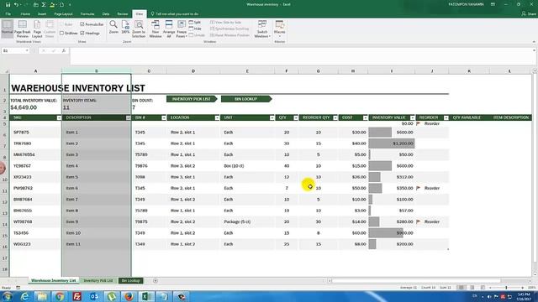Screen dimensions: 538x302
Task: Switch to Page Layout view
Action: click(37, 29)
